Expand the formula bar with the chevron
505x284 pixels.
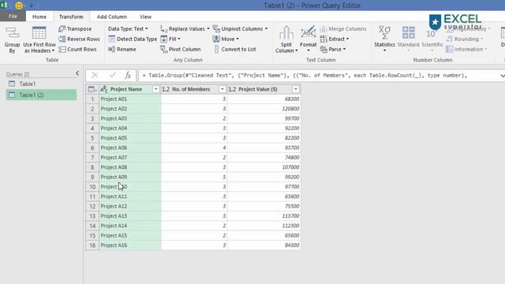502,76
